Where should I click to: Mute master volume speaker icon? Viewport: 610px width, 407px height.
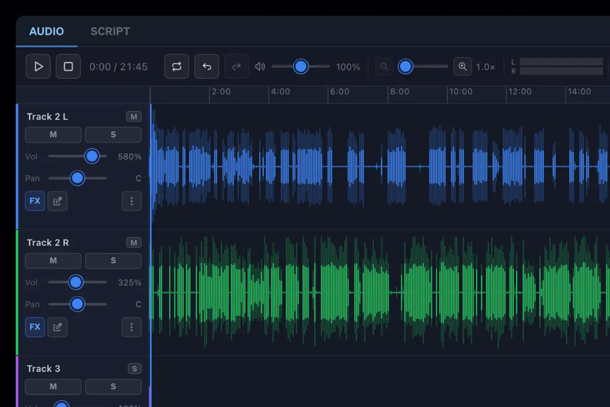tap(260, 67)
